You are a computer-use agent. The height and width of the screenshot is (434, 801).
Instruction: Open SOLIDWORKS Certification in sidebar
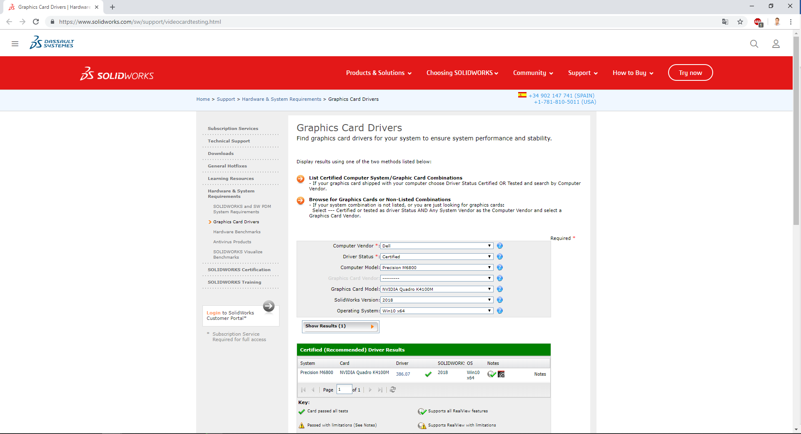[239, 269]
